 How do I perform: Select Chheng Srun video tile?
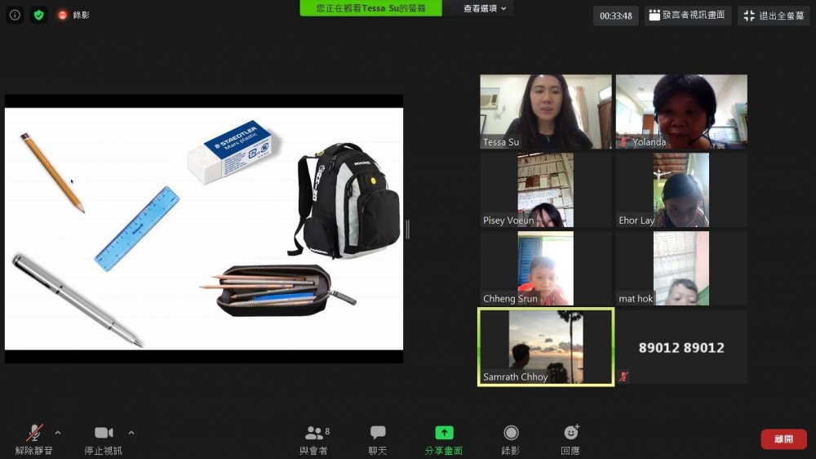546,269
